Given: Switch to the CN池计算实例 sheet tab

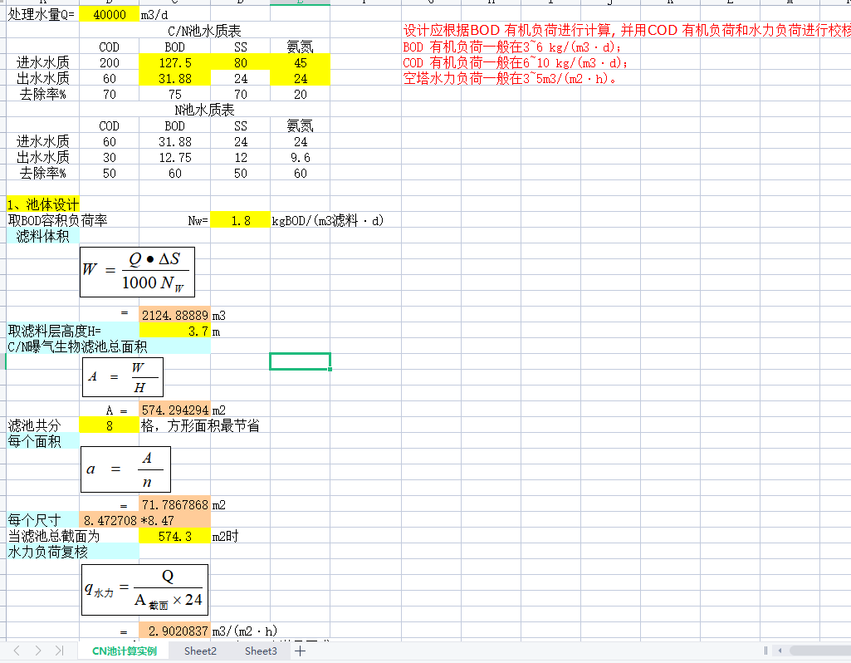Looking at the screenshot, I should point(125,651).
